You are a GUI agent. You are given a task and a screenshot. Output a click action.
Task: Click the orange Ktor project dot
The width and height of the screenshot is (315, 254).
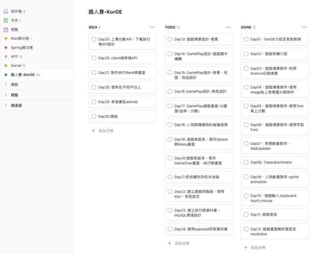pyautogui.click(x=6, y=38)
